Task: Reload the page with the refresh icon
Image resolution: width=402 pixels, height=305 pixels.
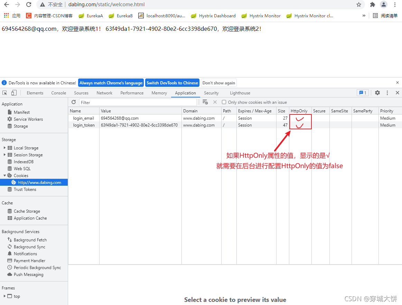Action: tap(29, 4)
